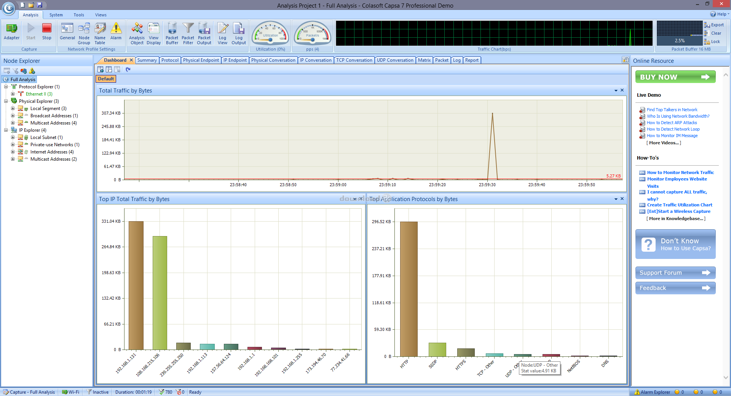Click the 192.168.1.131 bar in IP chart
The image size is (731, 396).
[136, 286]
